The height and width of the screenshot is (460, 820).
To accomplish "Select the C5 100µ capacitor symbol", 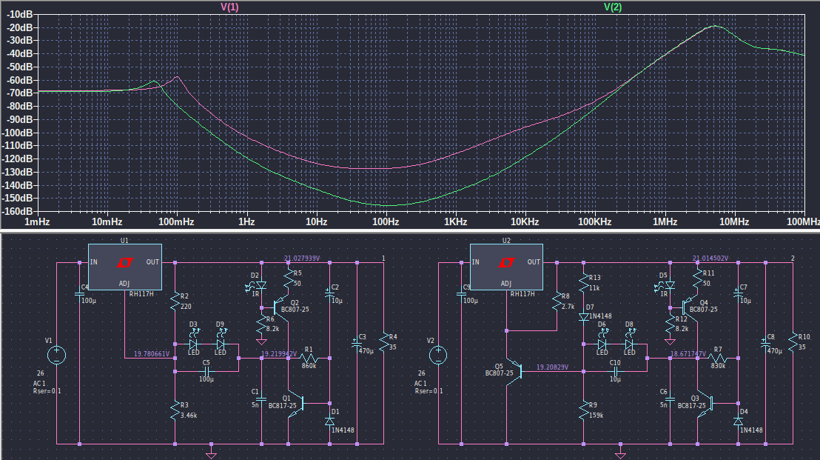I will coord(206,371).
